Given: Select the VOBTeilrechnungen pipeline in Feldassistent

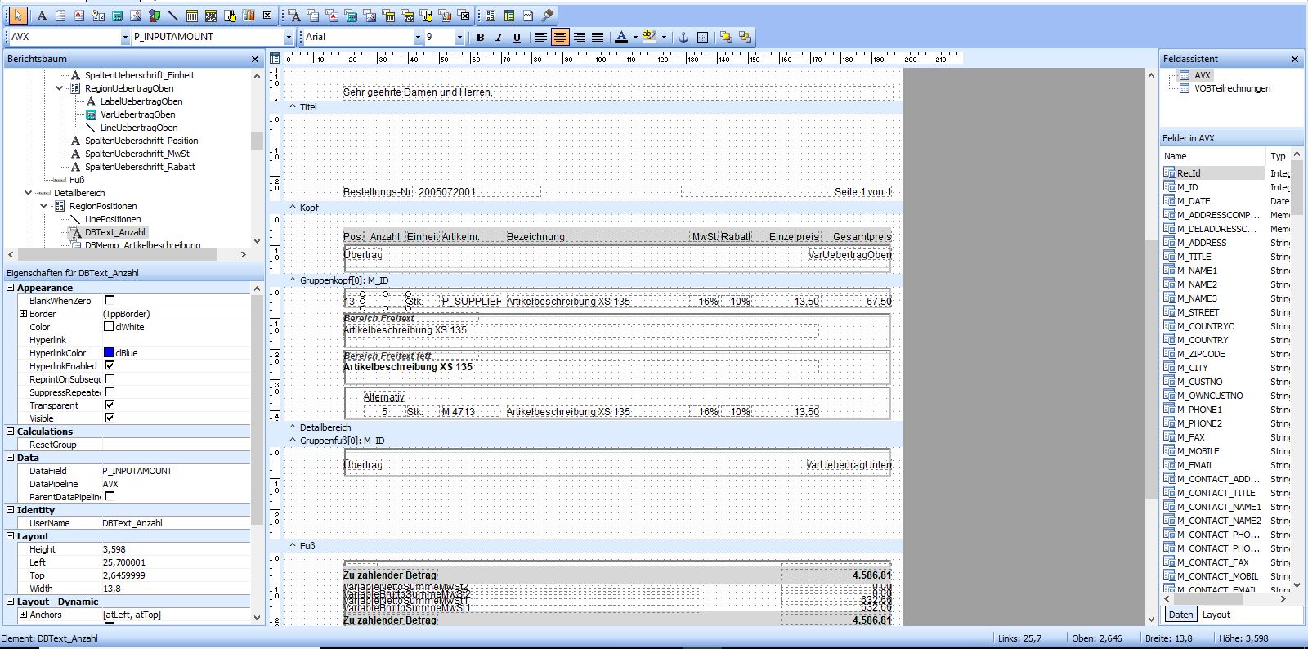Looking at the screenshot, I should (x=1232, y=88).
